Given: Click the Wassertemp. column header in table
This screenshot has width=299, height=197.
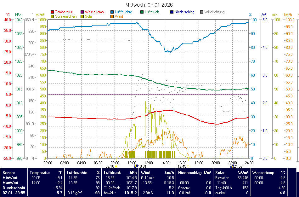Looking at the screenshot, I should click(264, 173).
